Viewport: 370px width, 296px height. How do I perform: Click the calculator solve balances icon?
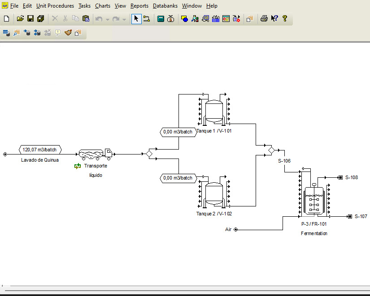(161, 19)
